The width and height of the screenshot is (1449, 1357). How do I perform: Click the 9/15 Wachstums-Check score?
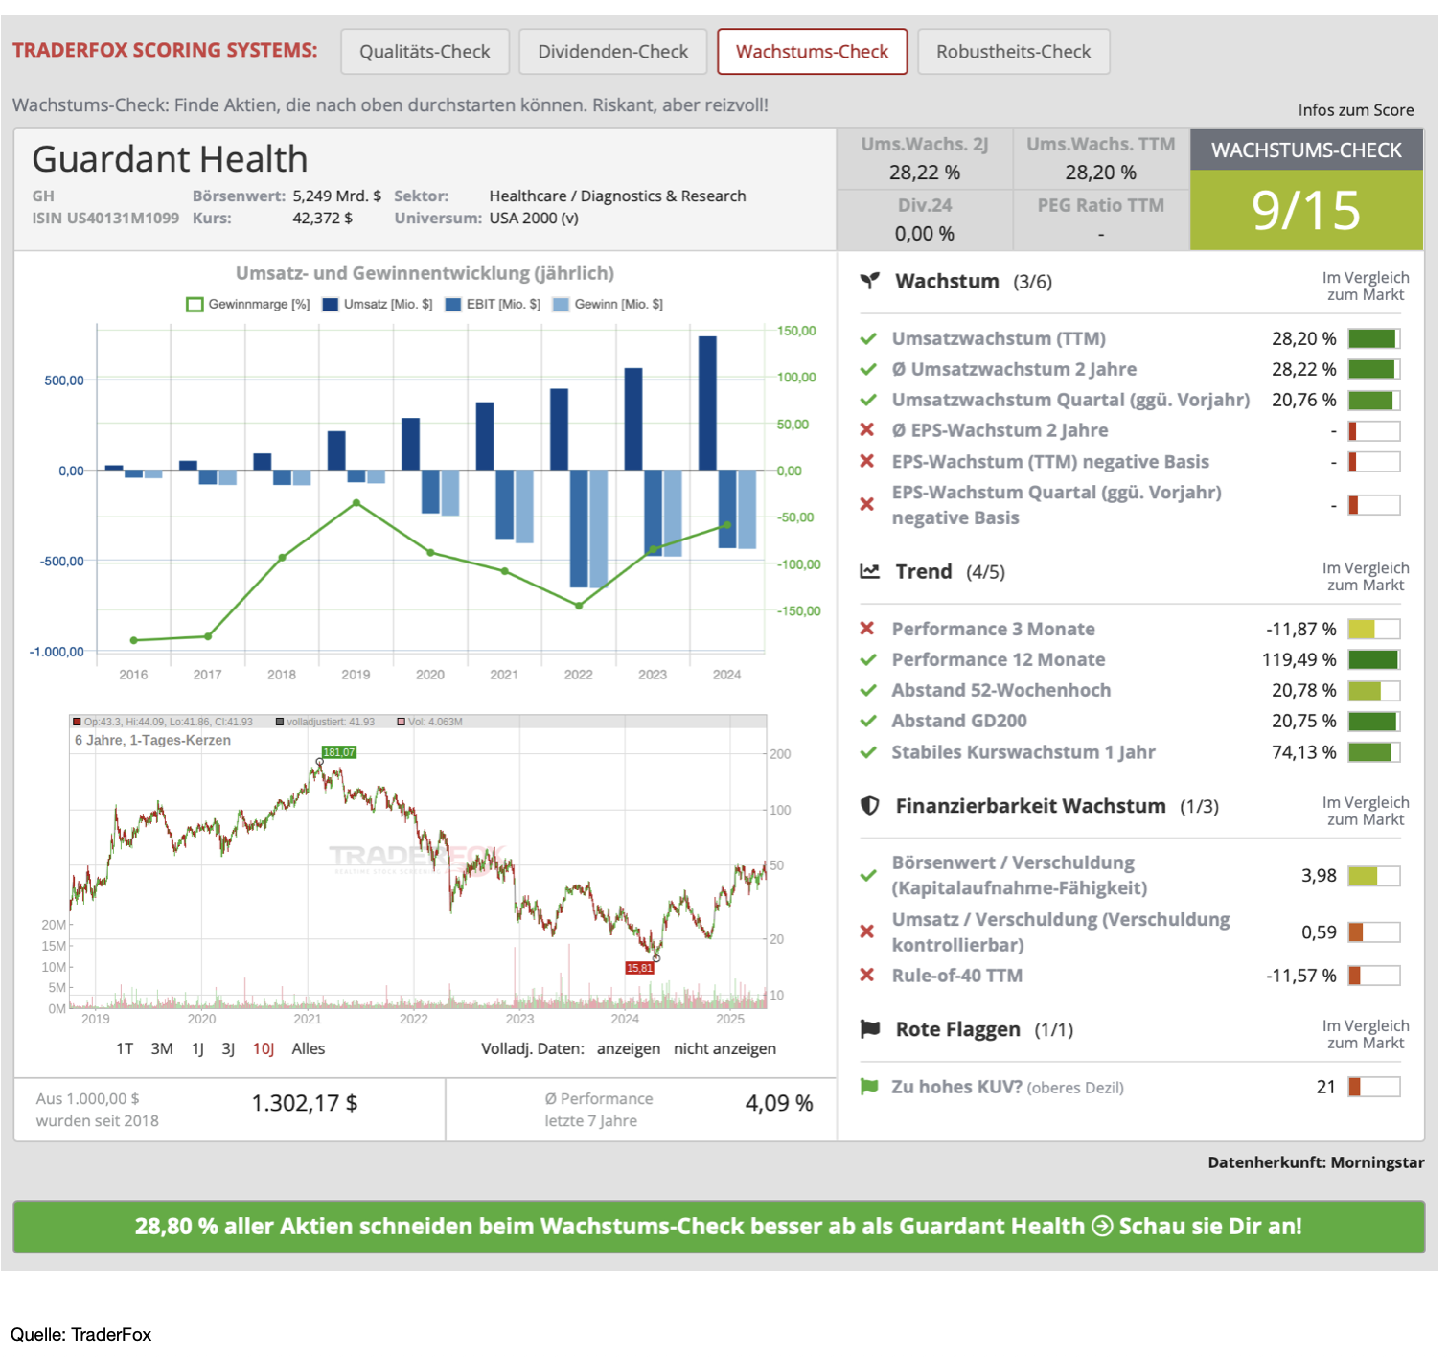pos(1306,210)
